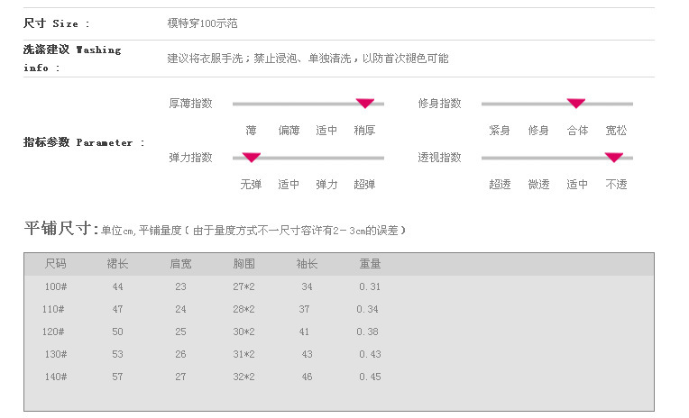
Task: Choose the 不透 transparency label
Action: click(616, 185)
